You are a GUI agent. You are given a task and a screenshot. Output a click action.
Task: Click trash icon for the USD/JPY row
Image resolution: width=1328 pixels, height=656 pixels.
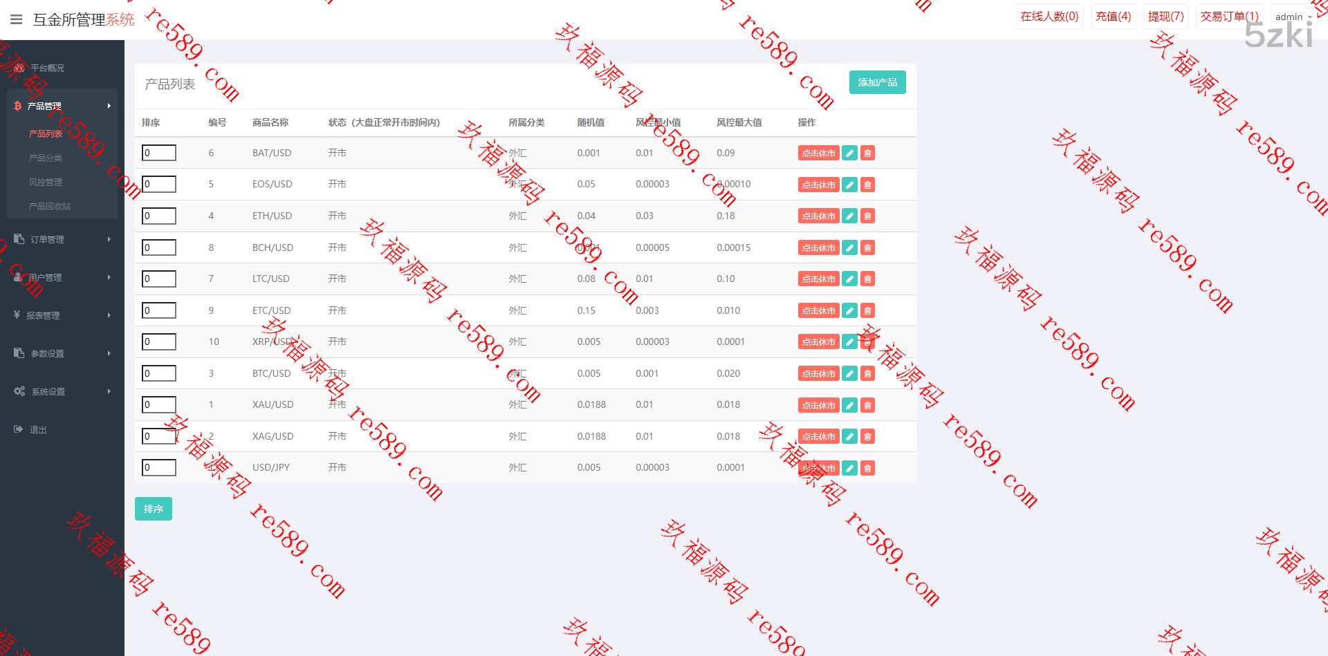[x=867, y=468]
